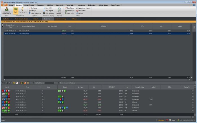
Task: Switch to Tournament game mode
Action: pos(23,10)
